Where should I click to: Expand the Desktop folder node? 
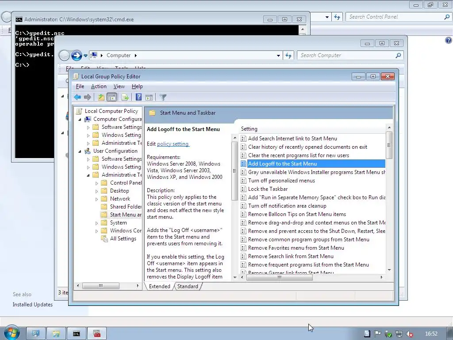[97, 191]
